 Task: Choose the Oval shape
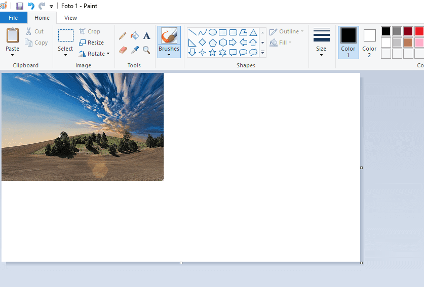point(213,32)
